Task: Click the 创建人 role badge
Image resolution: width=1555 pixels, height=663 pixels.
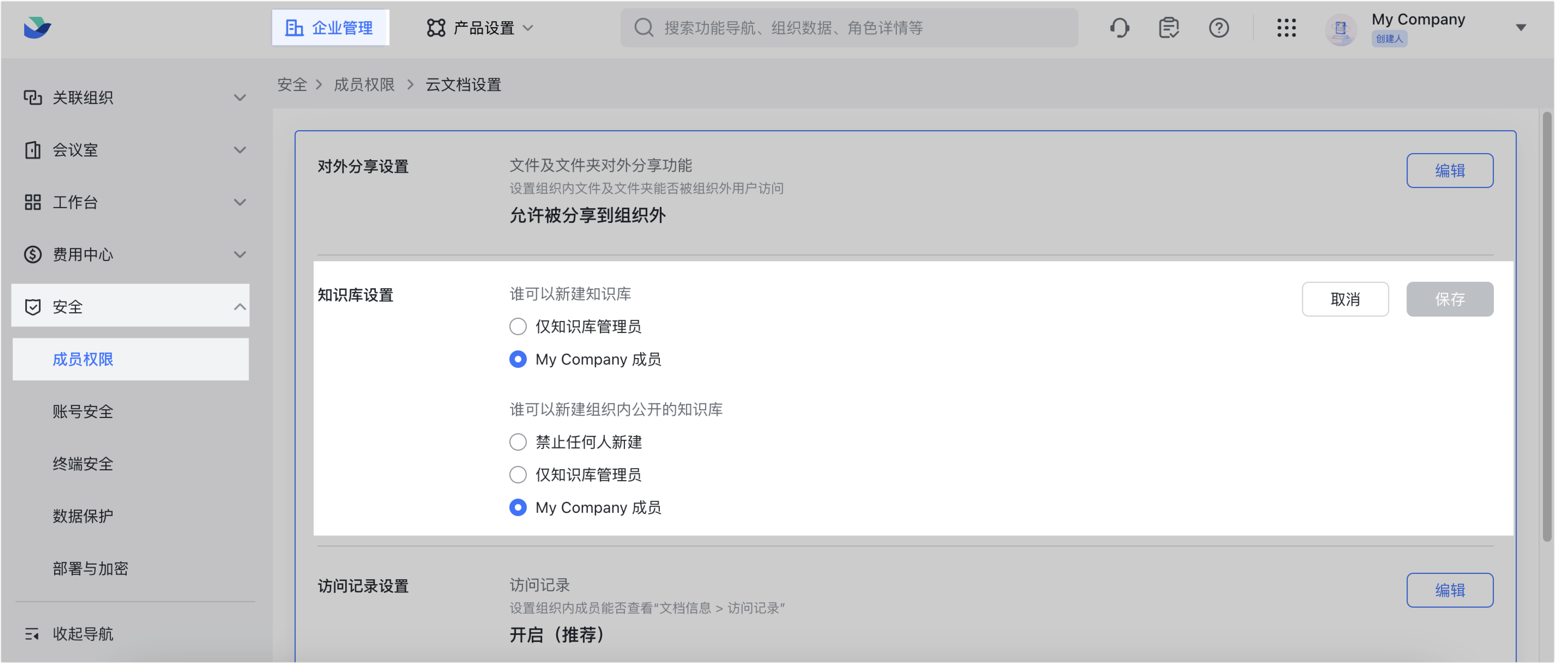Action: tap(1389, 39)
